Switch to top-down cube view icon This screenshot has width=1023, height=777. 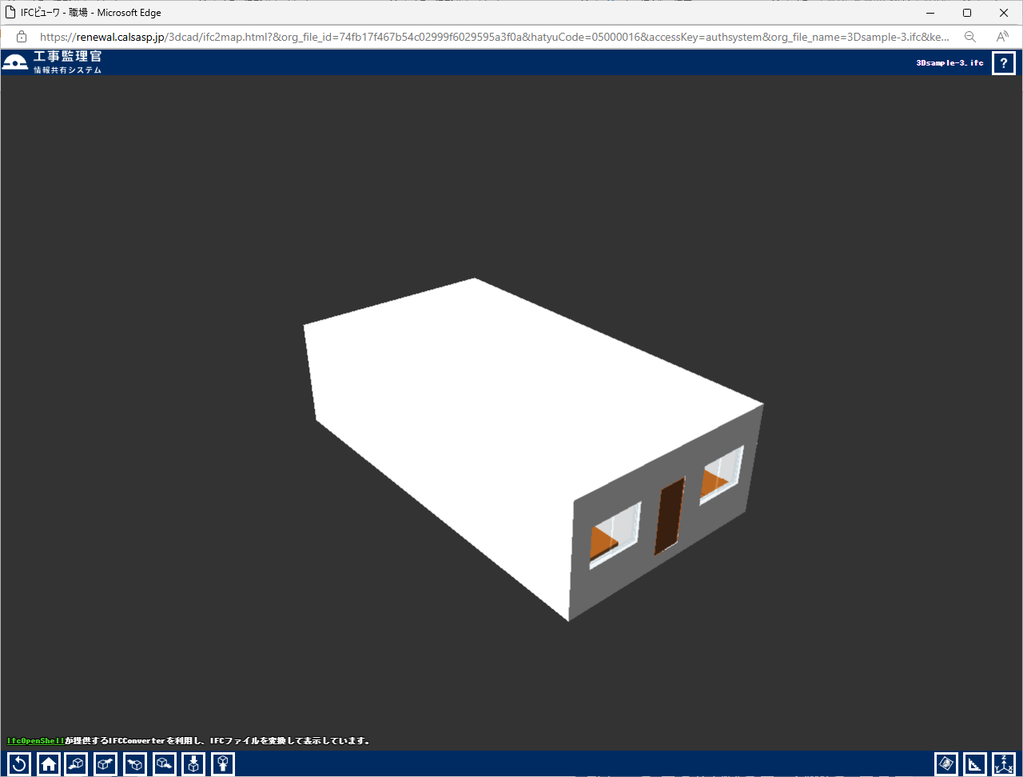pyautogui.click(x=193, y=764)
